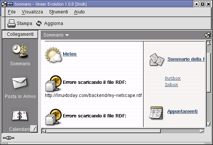Open the Strumenti menu
Image resolution: width=213 pixels, height=145 pixels.
pyautogui.click(x=58, y=12)
